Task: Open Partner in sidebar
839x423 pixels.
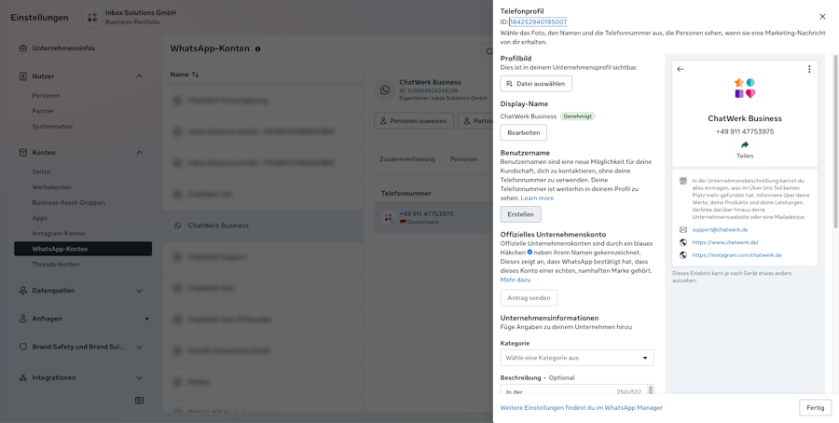Action: pos(43,111)
